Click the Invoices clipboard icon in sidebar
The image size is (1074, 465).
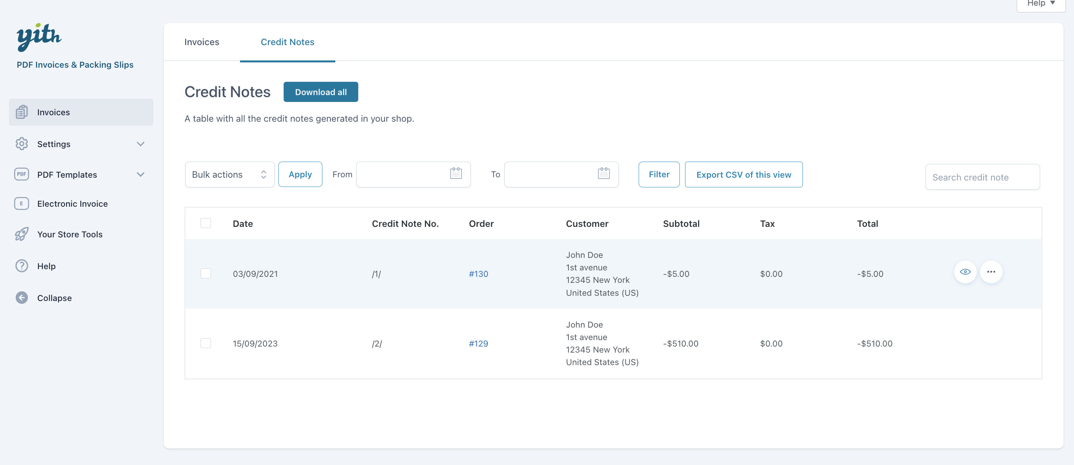tap(22, 112)
